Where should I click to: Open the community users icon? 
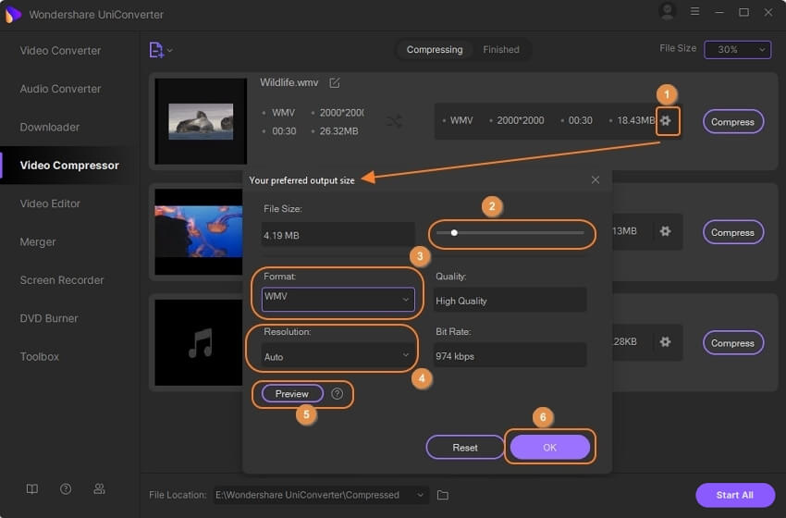coord(99,489)
